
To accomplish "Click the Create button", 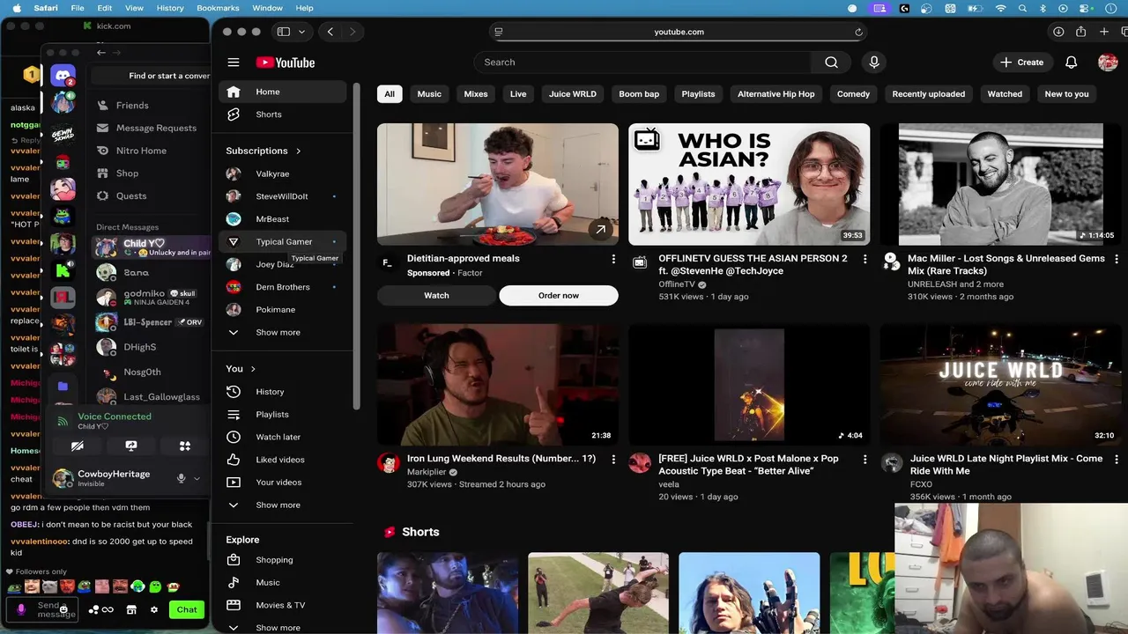I will pos(1021,63).
